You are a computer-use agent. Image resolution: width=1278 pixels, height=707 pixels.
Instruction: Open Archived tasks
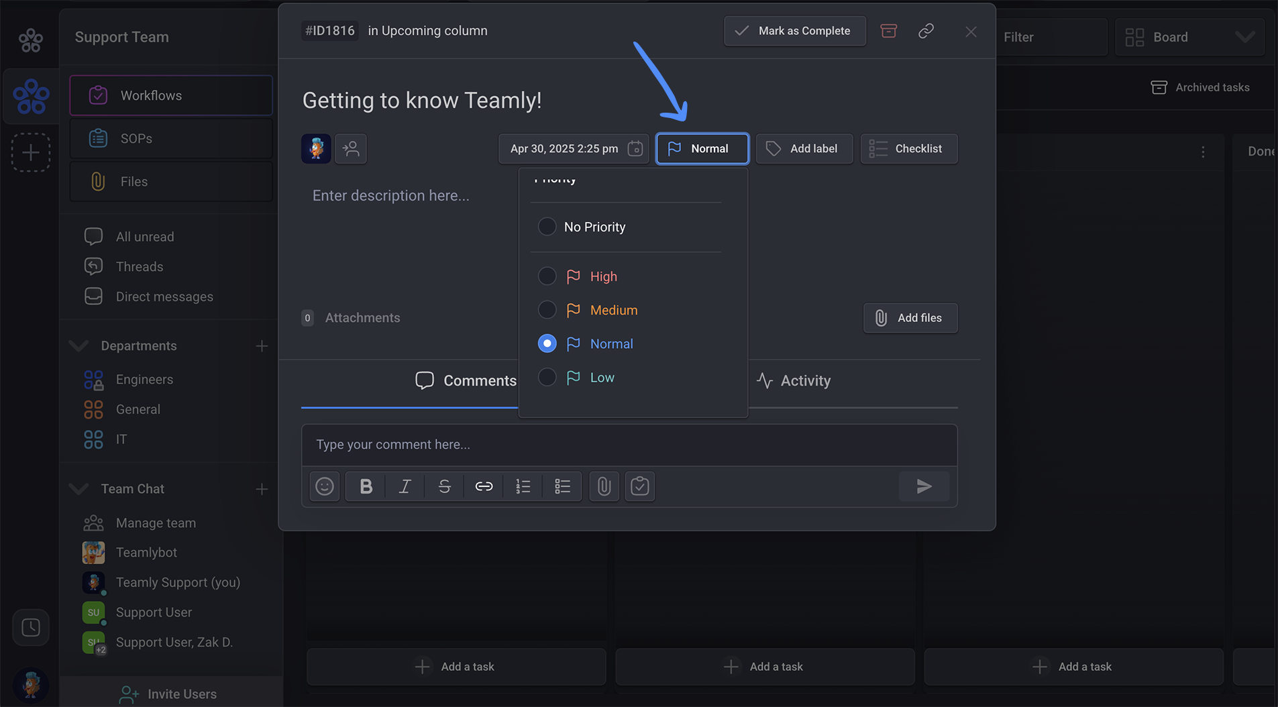(x=1200, y=87)
